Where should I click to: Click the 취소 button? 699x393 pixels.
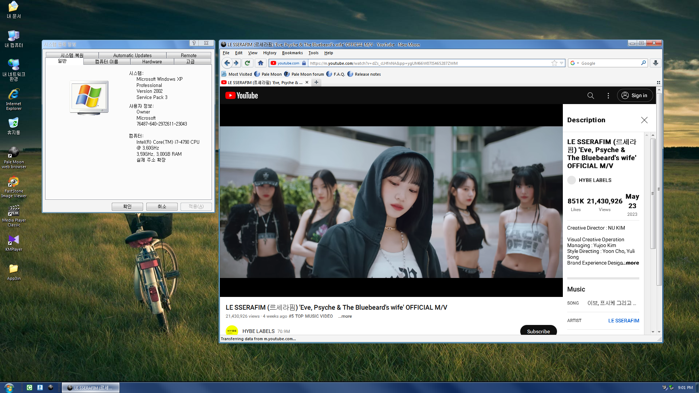[162, 206]
